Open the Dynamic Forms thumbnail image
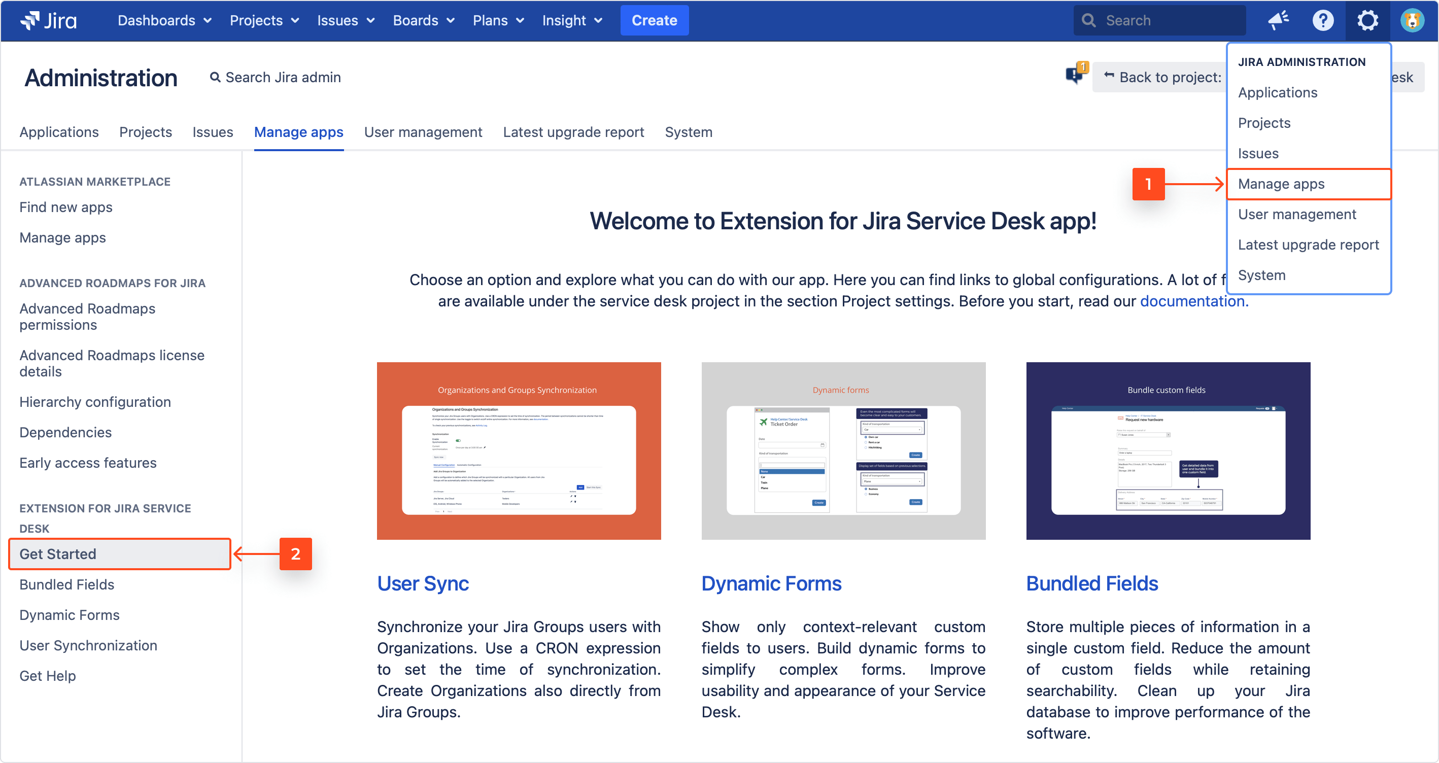Image resolution: width=1439 pixels, height=763 pixels. click(843, 450)
